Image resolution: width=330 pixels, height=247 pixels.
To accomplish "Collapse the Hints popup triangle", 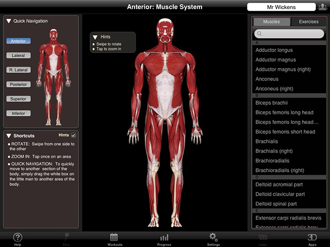I will pyautogui.click(x=95, y=37).
